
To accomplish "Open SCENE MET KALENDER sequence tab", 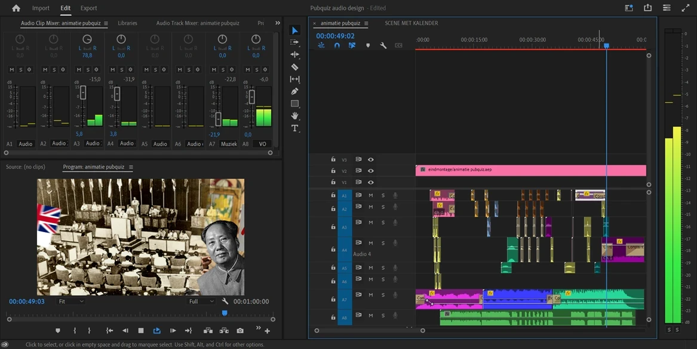I will point(411,23).
